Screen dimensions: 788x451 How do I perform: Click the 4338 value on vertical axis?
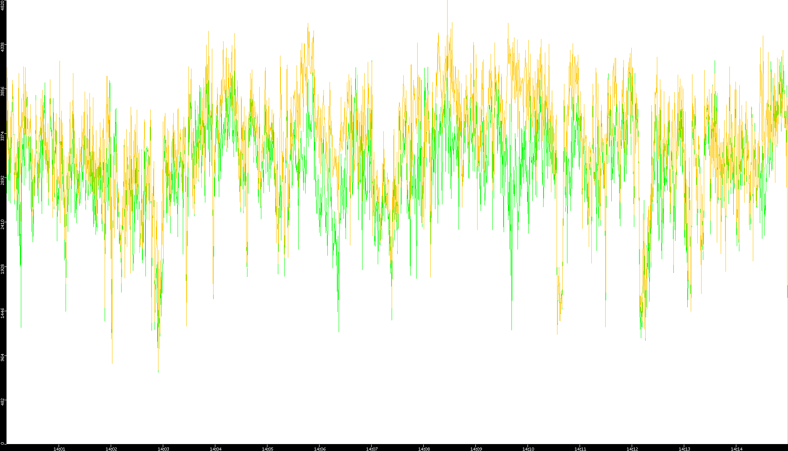point(3,47)
